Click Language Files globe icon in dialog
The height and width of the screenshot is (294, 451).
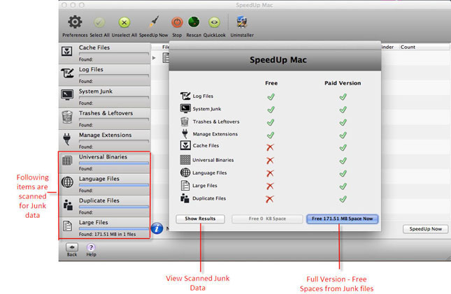pos(185,172)
